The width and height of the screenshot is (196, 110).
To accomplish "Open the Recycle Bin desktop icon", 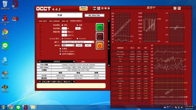I will coord(5,5).
